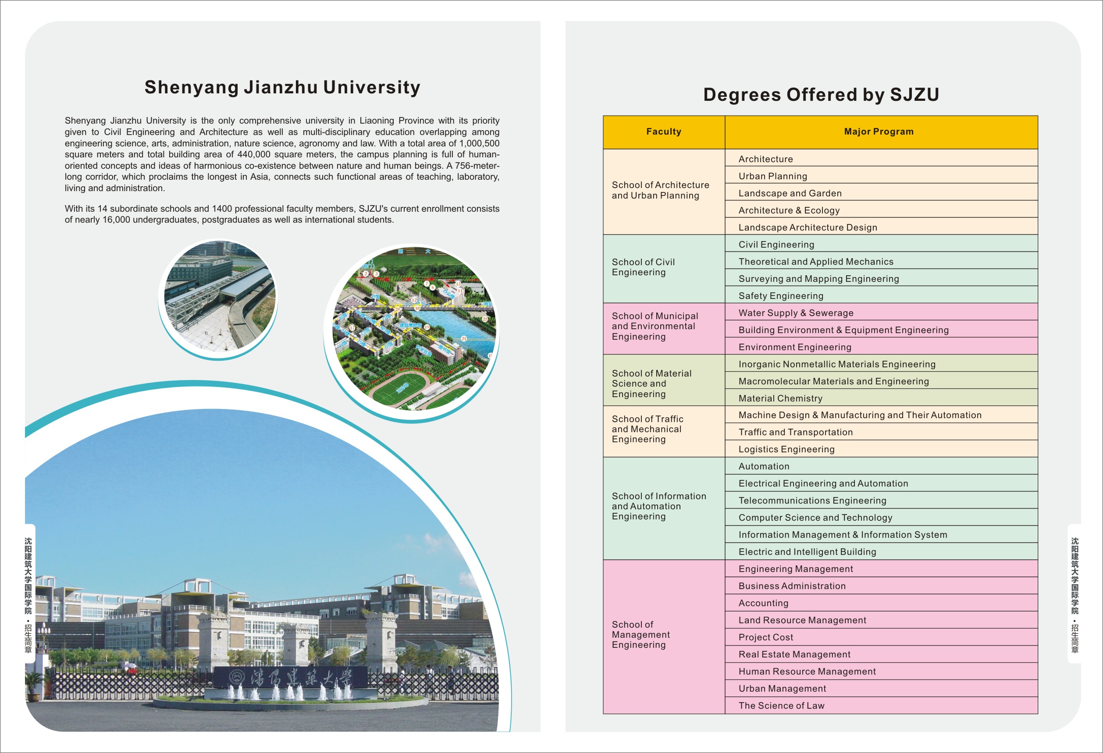This screenshot has height=753, width=1103.
Task: Click the left-edge vertical Chinese side tab
Action: tap(29, 593)
